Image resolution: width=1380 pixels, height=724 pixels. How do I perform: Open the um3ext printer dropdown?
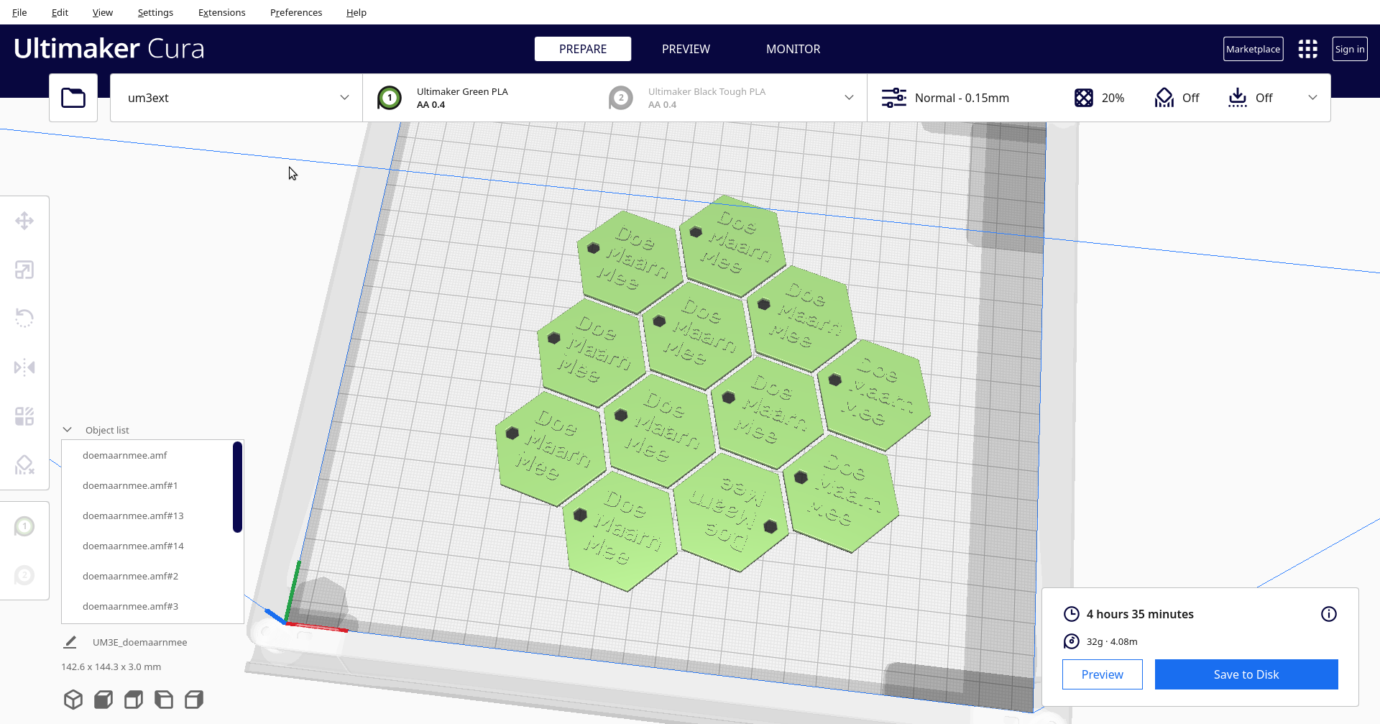pos(236,98)
